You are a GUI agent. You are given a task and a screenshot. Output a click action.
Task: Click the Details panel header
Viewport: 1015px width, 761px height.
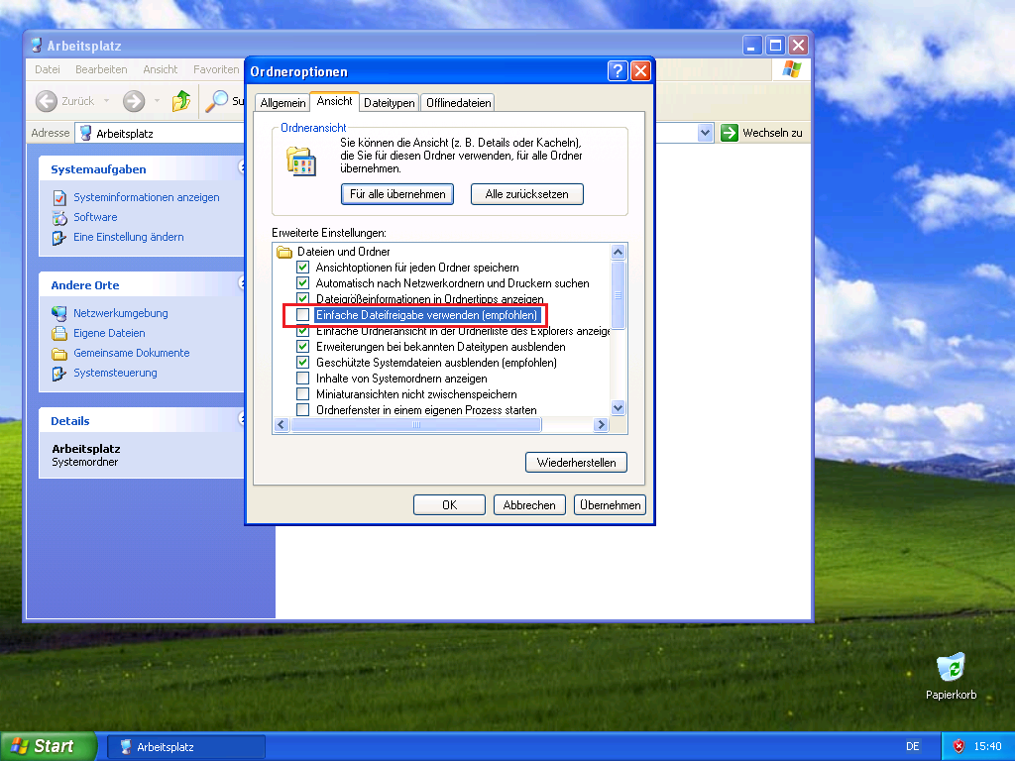point(142,420)
